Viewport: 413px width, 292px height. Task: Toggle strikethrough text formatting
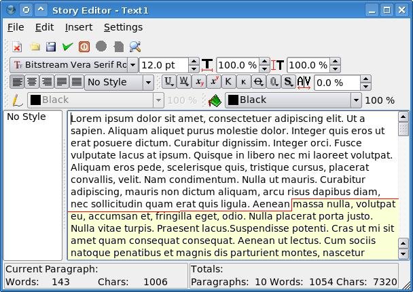click(x=259, y=82)
